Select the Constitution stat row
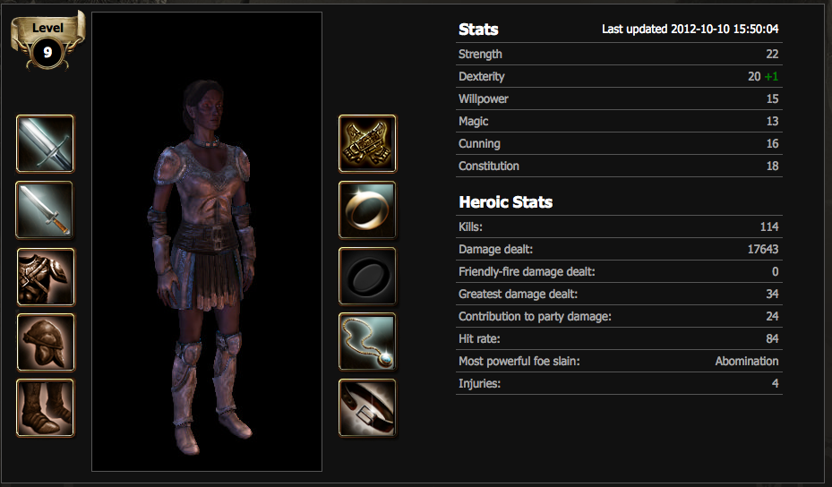 (619, 166)
